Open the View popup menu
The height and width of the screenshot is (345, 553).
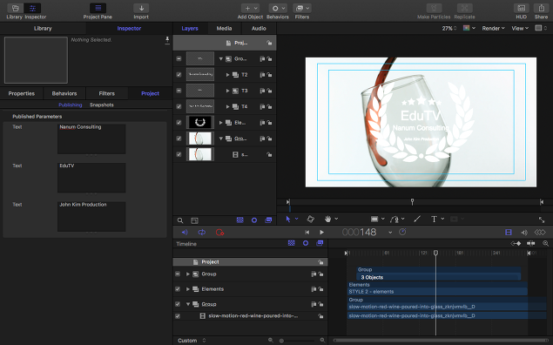tap(520, 28)
